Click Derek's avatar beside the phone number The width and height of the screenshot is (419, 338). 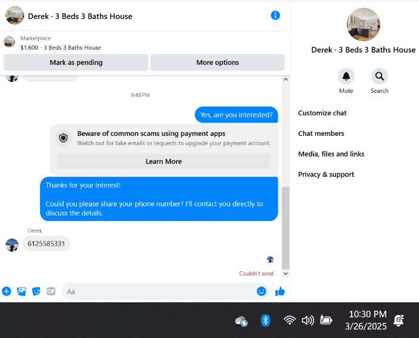click(x=12, y=245)
